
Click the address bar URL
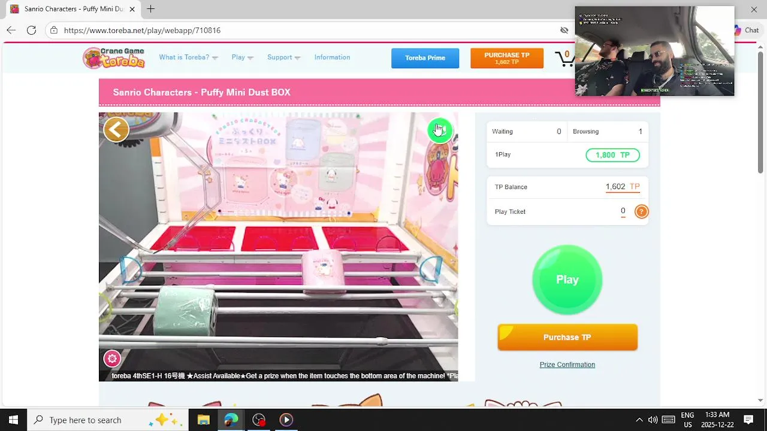tap(142, 30)
